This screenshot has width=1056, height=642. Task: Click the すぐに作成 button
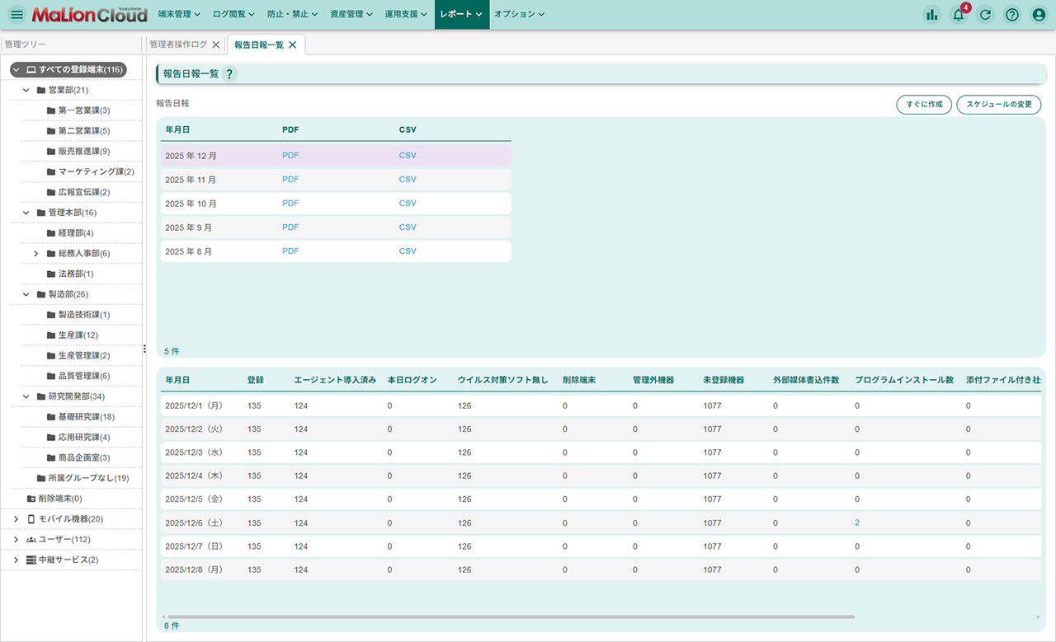[924, 105]
